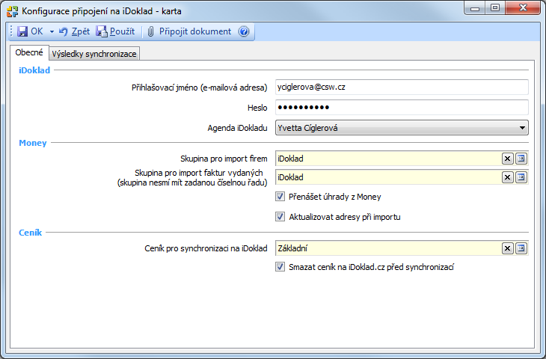The image size is (546, 359).
Task: Clear the import faktur vydaných group value
Action: pos(508,177)
